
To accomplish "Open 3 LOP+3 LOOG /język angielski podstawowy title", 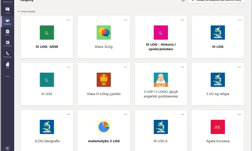I will pos(161,94).
